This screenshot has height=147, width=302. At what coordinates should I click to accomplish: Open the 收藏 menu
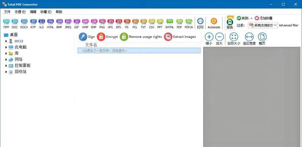[x=46, y=12]
